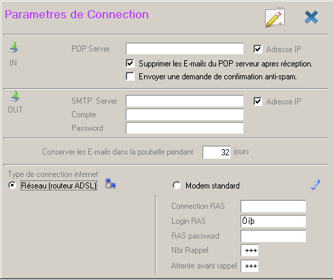Image resolution: width=333 pixels, height=280 pixels.
Task: Click the notepad with pencil edit icon
Action: point(275,18)
